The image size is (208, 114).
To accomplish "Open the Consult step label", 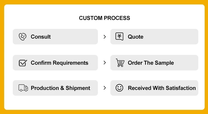I will (x=41, y=37).
